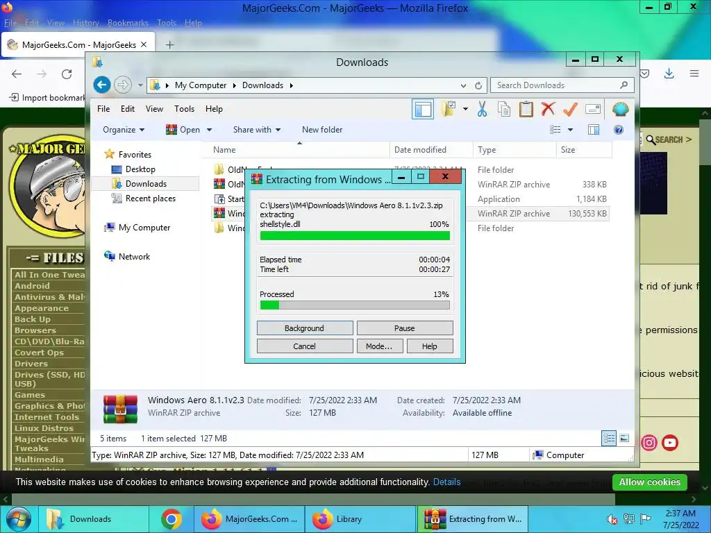Switch to details view icon in status bar
The height and width of the screenshot is (533, 711).
tap(609, 439)
